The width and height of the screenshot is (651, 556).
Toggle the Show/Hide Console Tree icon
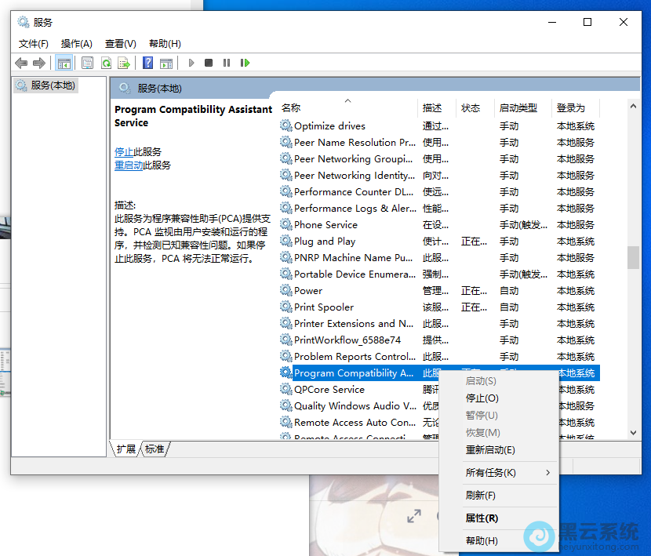click(x=64, y=63)
